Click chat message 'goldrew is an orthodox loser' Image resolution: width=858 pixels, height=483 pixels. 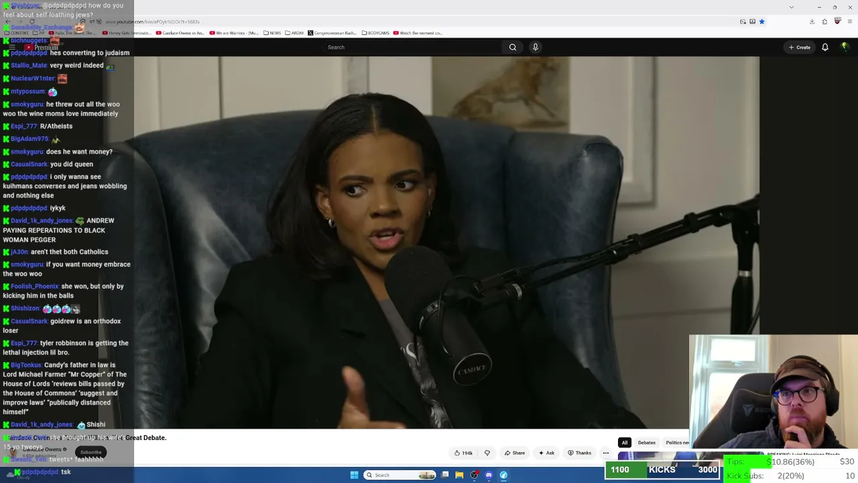[x=62, y=325]
